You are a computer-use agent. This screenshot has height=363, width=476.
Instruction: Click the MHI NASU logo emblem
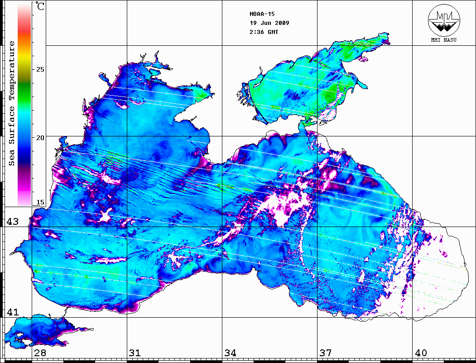[x=444, y=20]
